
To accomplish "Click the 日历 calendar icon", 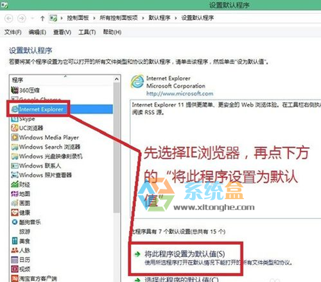I will (15, 260).
